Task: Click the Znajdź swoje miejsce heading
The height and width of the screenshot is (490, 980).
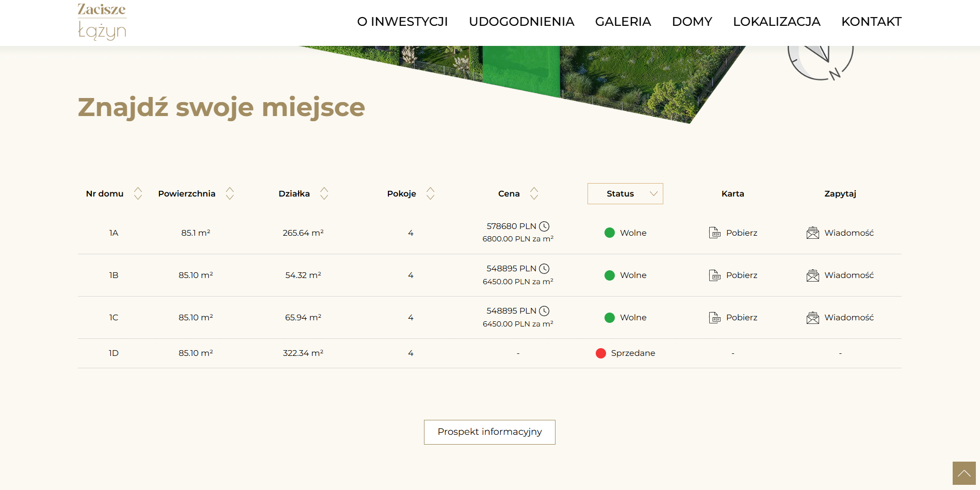Action: coord(221,108)
